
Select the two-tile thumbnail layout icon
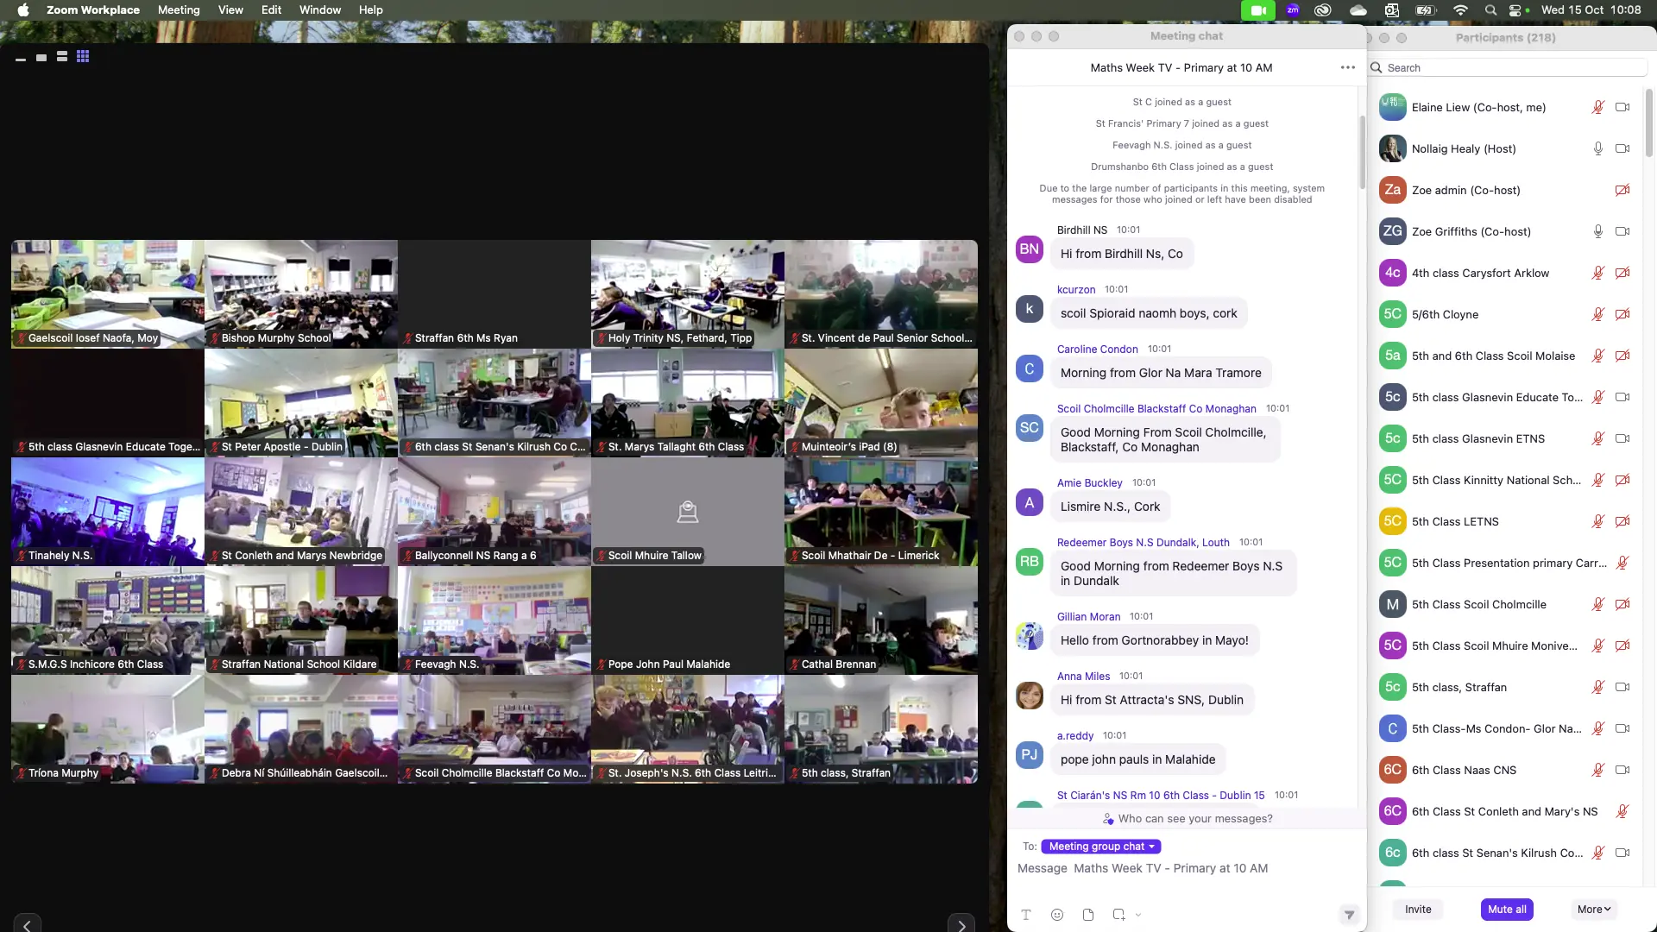(x=62, y=57)
